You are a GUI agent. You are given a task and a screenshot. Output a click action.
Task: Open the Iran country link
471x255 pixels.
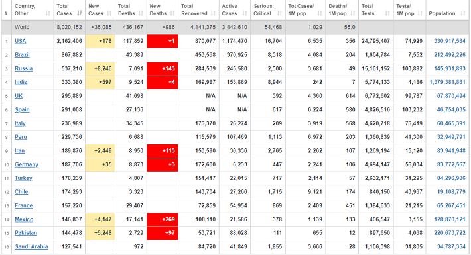[x=19, y=150]
